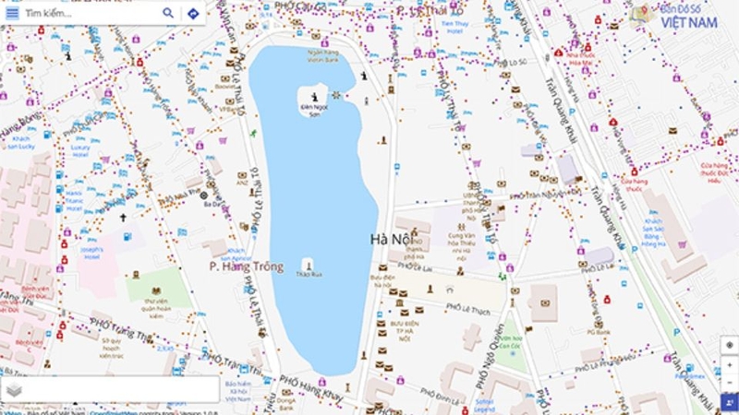Select the Cửa hàng thuốc Đức Hiếu label
The image size is (739, 415).
tap(714, 172)
